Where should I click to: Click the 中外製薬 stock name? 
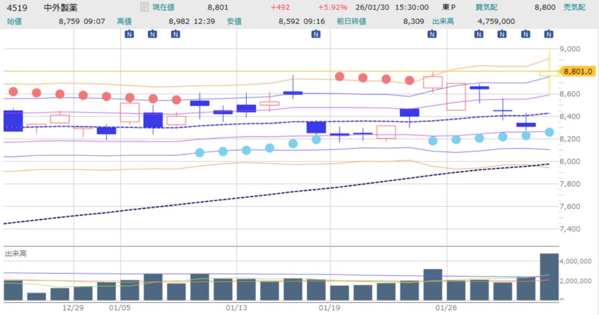60,8
